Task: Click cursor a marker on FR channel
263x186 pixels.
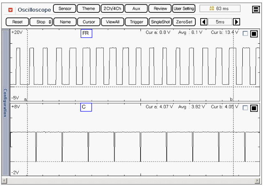Action: [x=25, y=99]
